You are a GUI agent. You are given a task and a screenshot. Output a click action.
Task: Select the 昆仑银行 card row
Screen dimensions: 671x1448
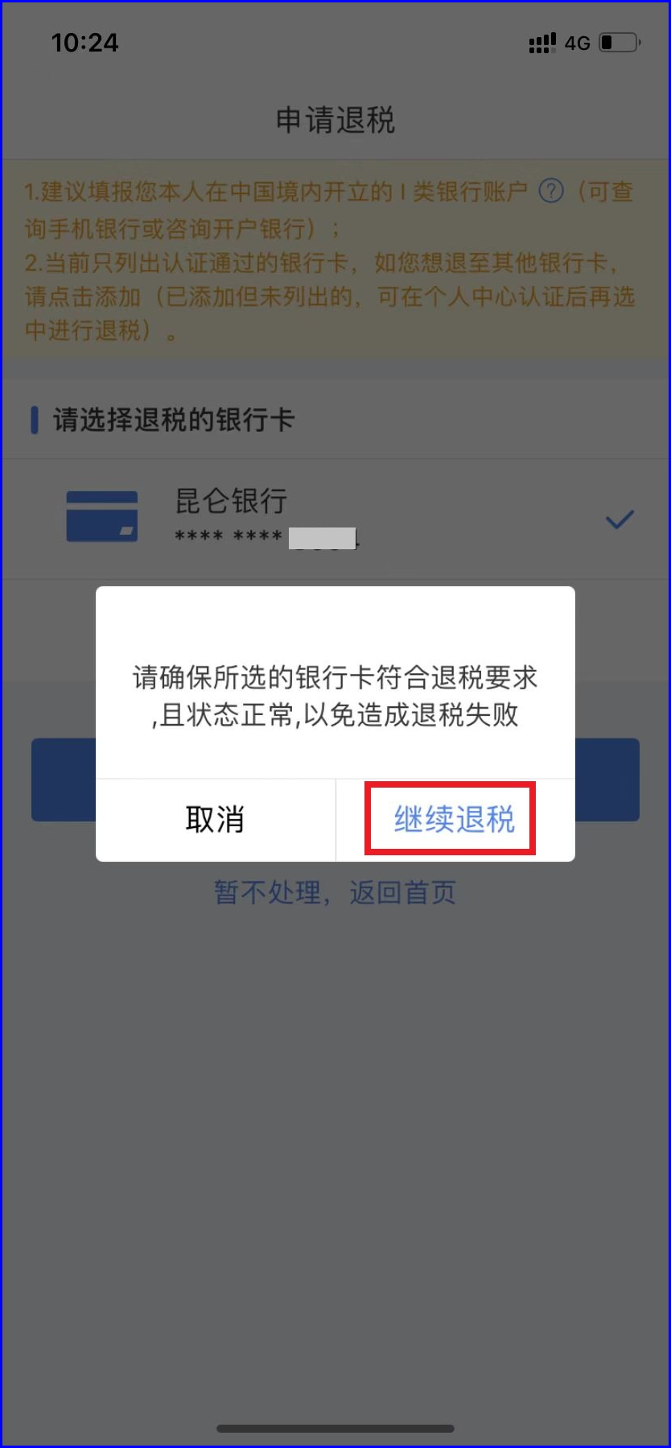click(x=335, y=519)
